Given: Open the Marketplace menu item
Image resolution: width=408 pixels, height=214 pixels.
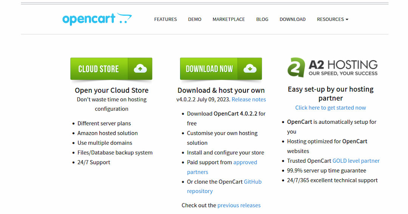Looking at the screenshot, I should [229, 19].
